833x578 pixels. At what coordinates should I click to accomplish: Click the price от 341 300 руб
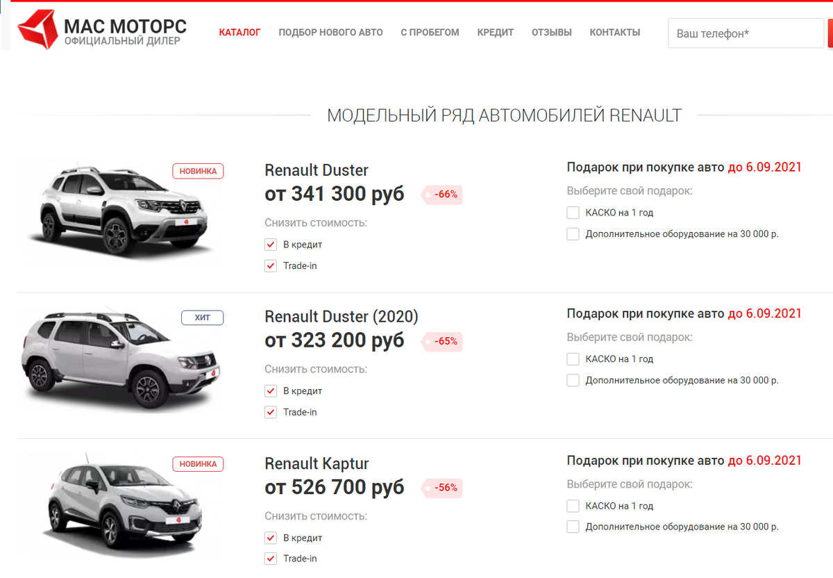(x=335, y=194)
